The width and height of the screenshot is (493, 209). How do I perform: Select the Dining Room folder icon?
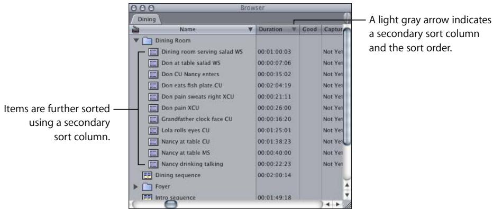tap(148, 41)
